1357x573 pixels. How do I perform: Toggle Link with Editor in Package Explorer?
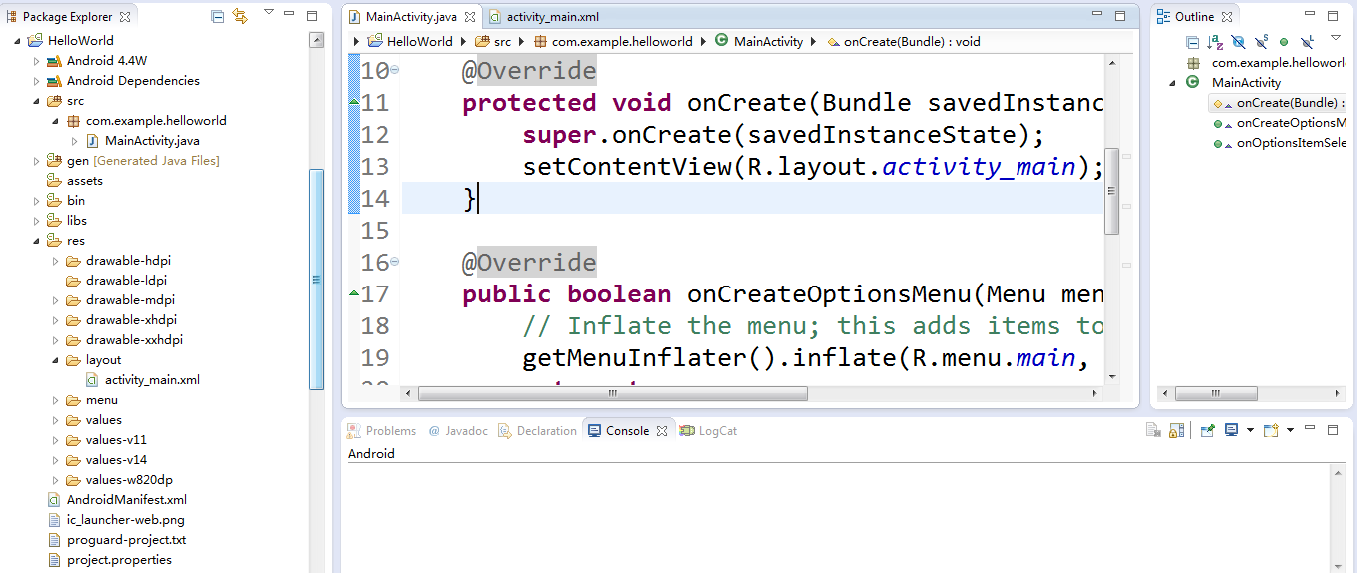point(240,16)
